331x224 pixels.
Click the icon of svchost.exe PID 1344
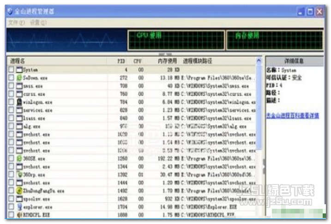click(19, 167)
